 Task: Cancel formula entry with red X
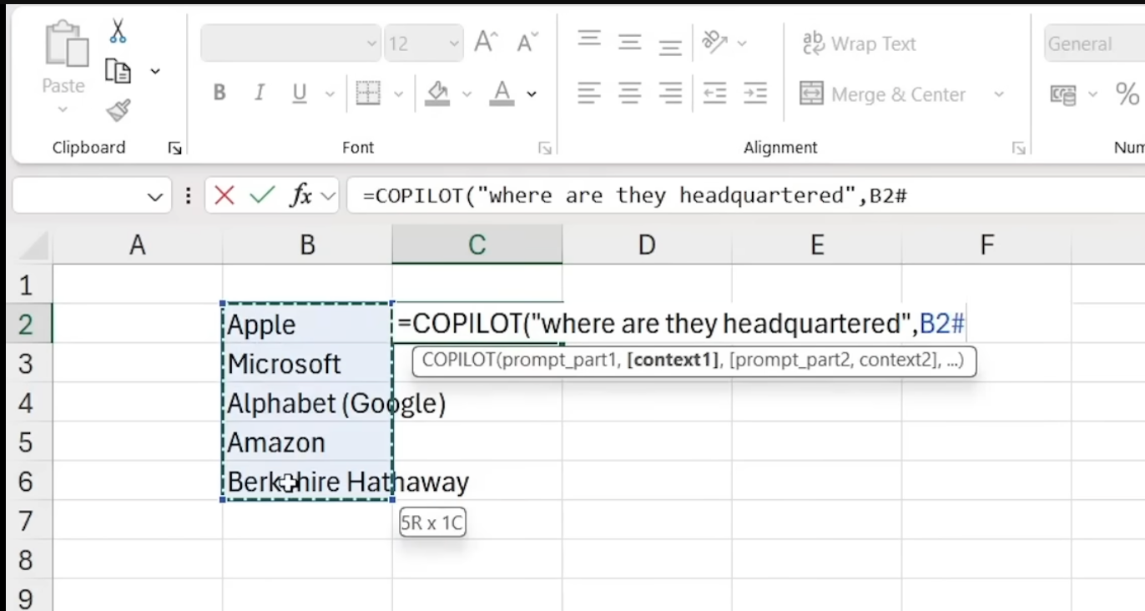tap(224, 195)
